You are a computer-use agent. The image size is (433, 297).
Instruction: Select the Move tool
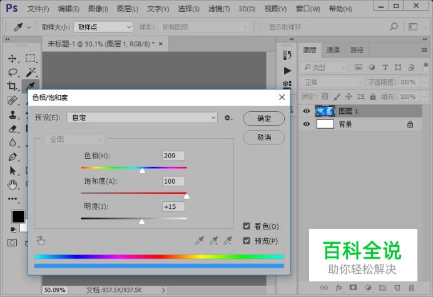point(12,59)
